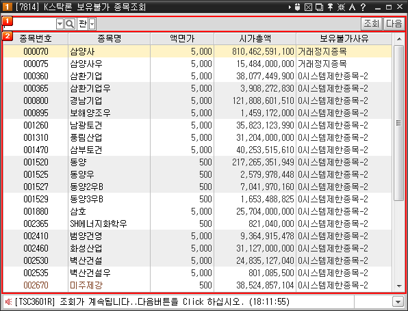Image resolution: width=408 pixels, height=311 pixels.
Task: Click the 남광토건 stock name
Action: 86,125
